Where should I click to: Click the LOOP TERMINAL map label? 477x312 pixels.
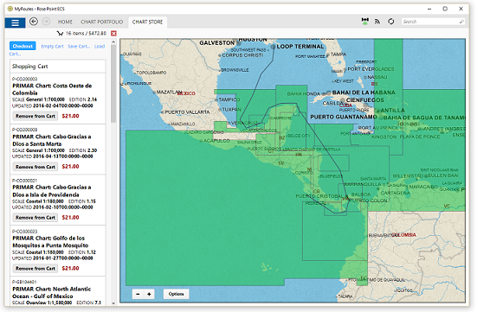point(300,47)
